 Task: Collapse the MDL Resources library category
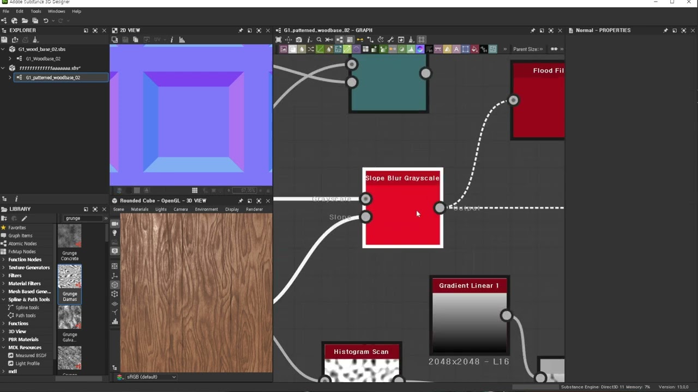point(3,347)
